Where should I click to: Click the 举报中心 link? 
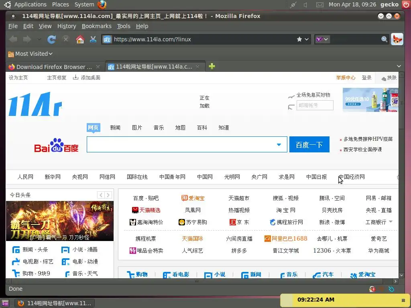click(346, 77)
